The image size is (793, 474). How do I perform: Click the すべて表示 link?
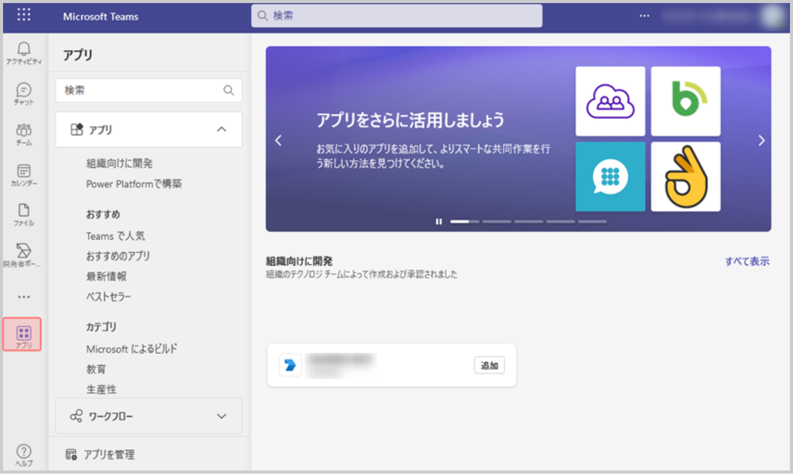point(746,261)
